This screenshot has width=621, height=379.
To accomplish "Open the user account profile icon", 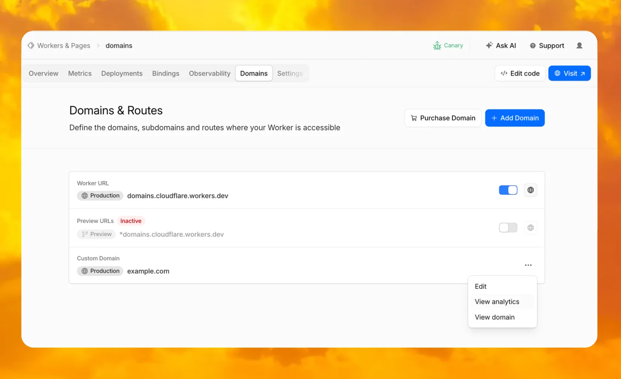I will 580,45.
